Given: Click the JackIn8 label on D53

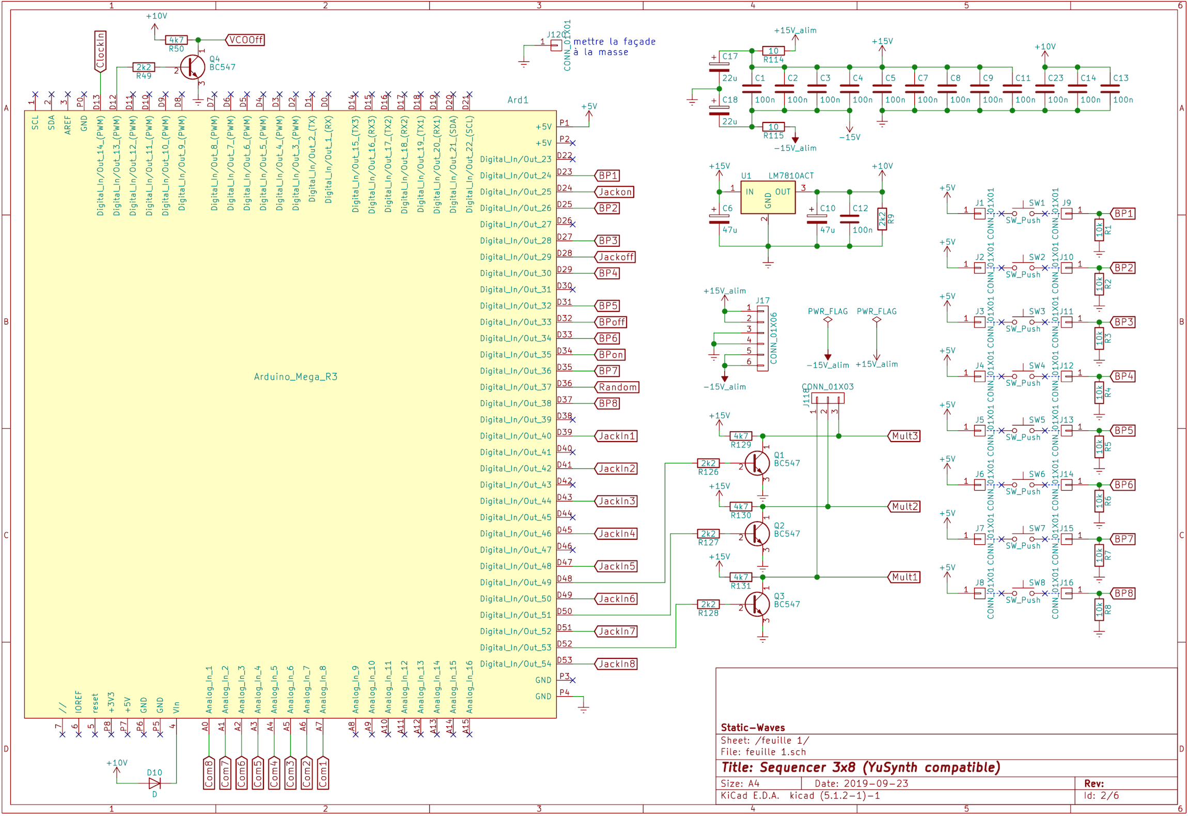Looking at the screenshot, I should point(616,664).
